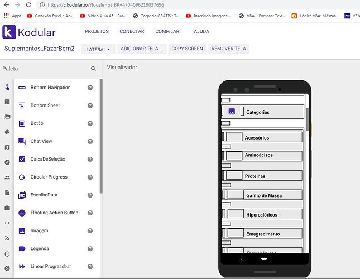Viewport: 360px width, 279px height.
Task: Click the browser address bar URL
Action: click(x=106, y=5)
